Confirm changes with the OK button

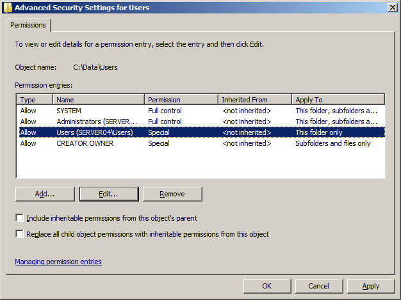267,286
